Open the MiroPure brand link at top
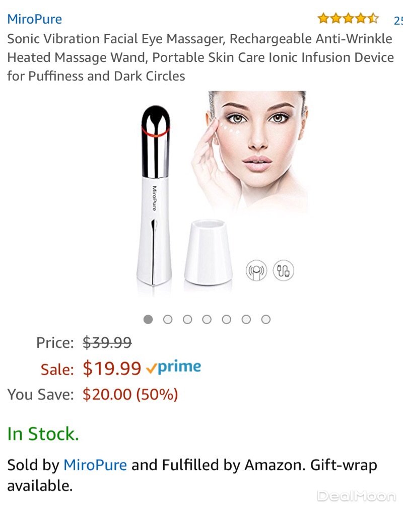 [x=34, y=19]
